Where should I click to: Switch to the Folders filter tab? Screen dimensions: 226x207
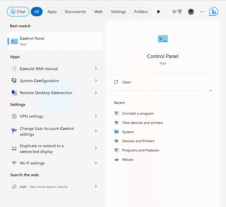[x=141, y=12]
